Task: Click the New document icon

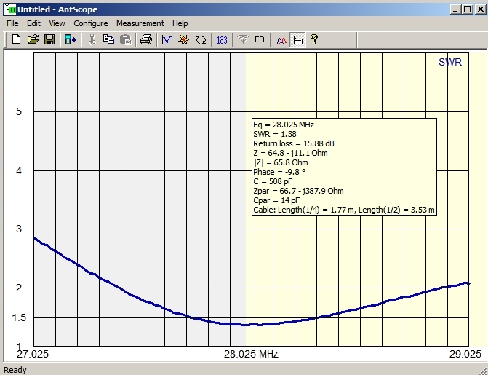Action: [x=16, y=40]
